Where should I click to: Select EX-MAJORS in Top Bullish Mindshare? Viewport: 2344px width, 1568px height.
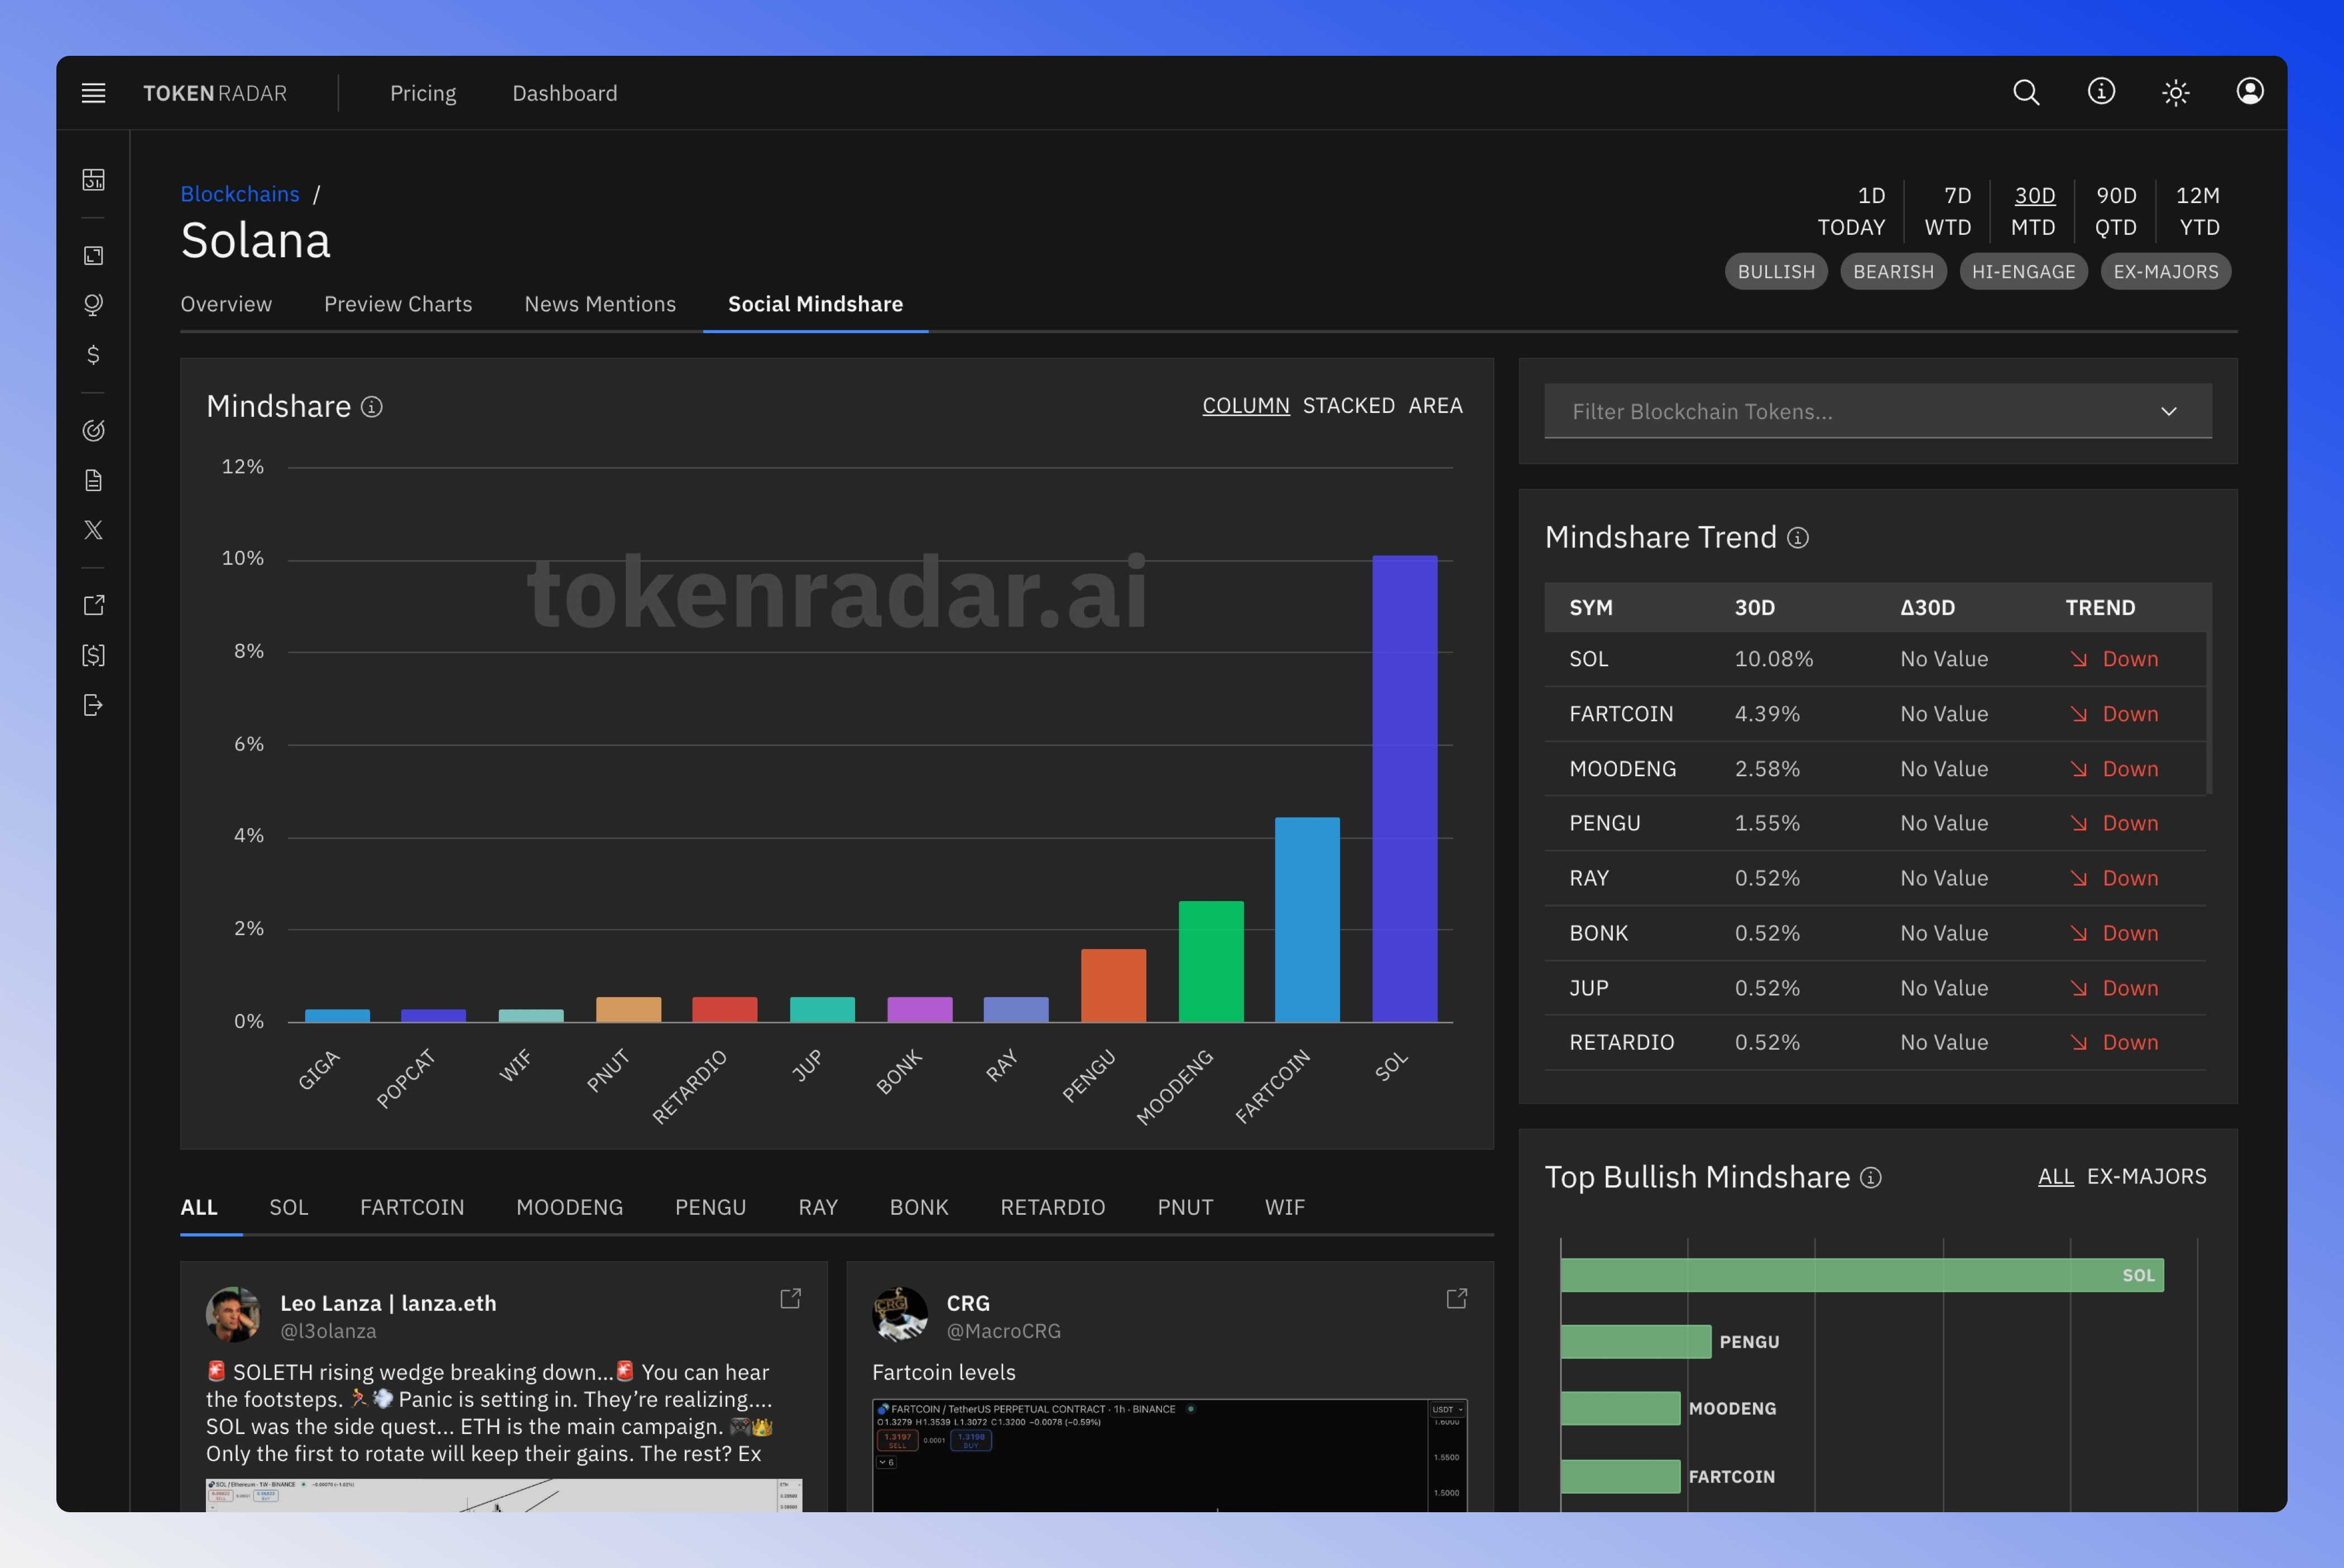(2146, 1177)
